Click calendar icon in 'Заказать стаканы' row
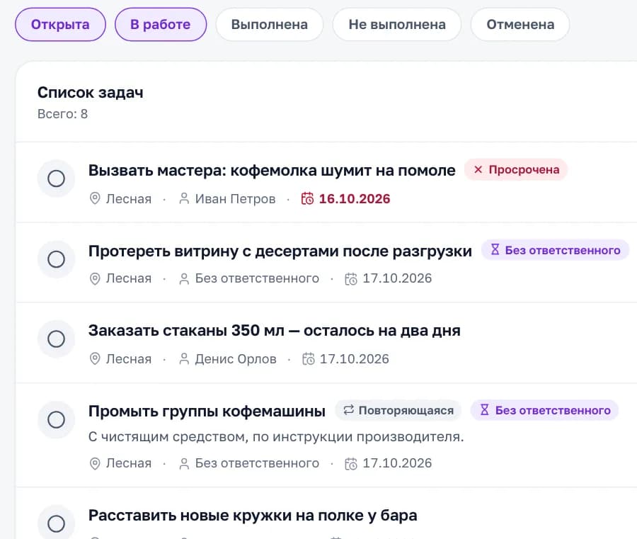Screen dimensions: 637x539 tap(309, 359)
